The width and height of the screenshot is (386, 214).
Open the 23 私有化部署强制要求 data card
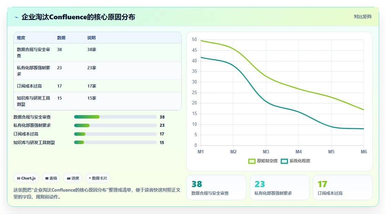(280, 187)
